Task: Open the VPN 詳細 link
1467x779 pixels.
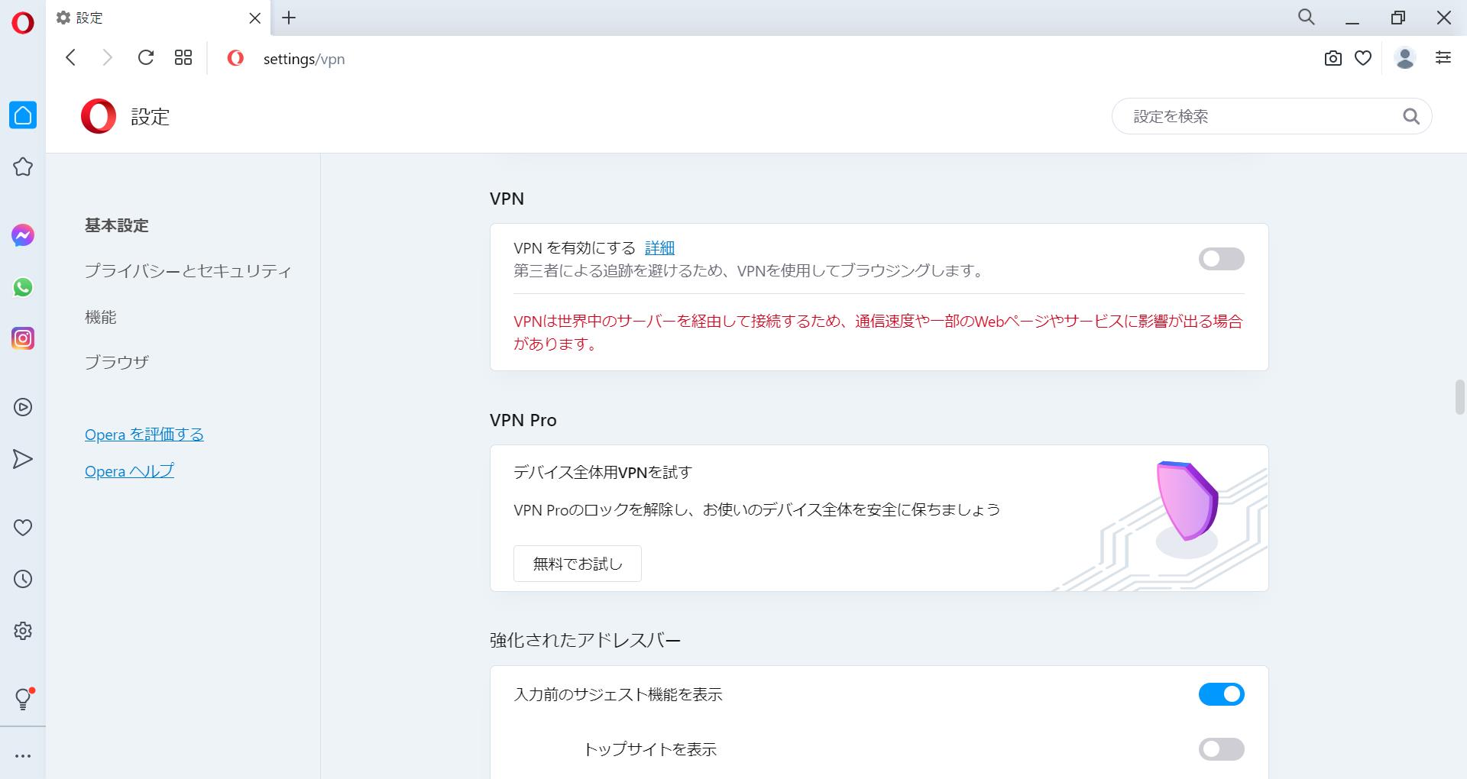Action: point(660,247)
